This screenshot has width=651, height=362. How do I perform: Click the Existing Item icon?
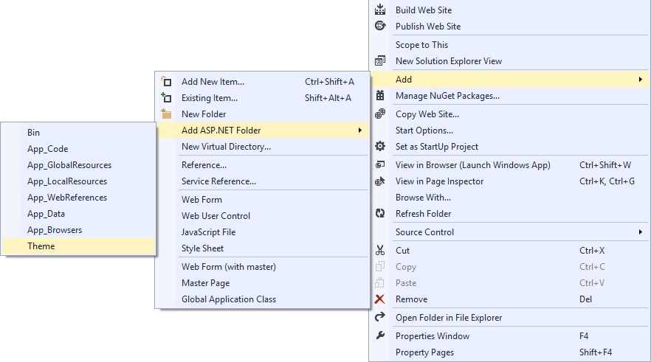click(x=166, y=97)
